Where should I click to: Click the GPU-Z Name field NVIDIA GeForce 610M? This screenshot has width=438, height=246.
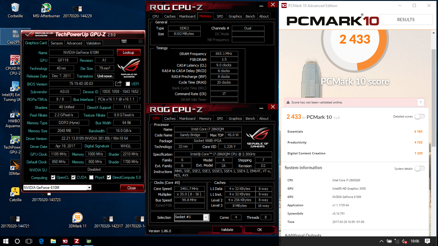point(81,53)
